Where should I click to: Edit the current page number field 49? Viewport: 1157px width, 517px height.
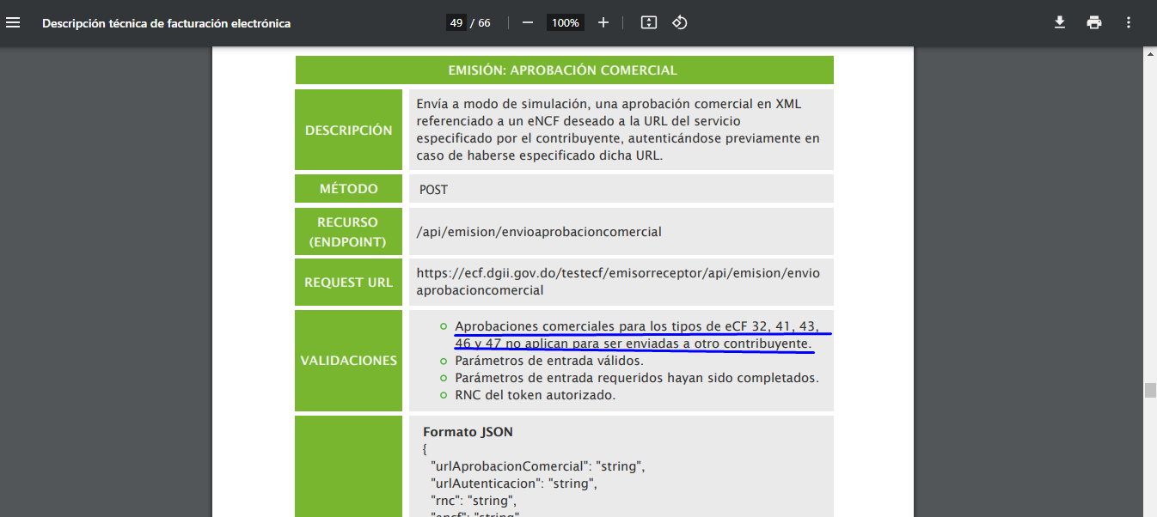(x=456, y=23)
